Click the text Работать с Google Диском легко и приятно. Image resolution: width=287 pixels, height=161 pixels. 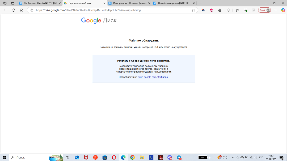tap(143, 61)
